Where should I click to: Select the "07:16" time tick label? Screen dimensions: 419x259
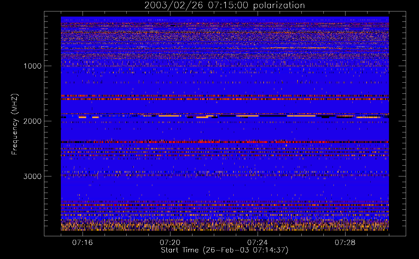[x=83, y=243]
